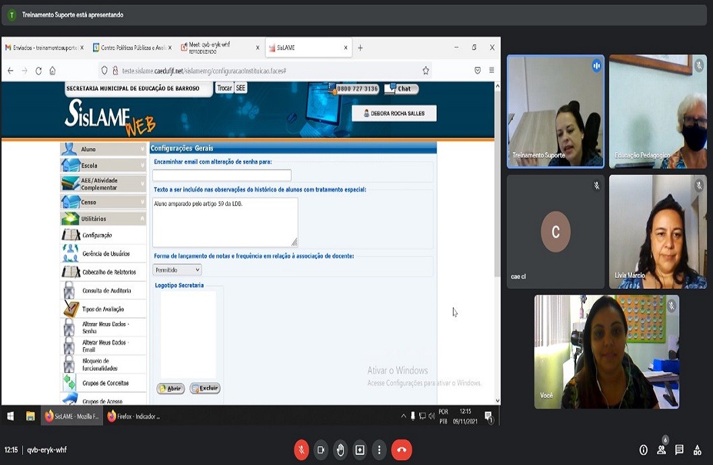This screenshot has height=465, width=713.
Task: Click the SEE button in SisLAME header
Action: pyautogui.click(x=241, y=88)
